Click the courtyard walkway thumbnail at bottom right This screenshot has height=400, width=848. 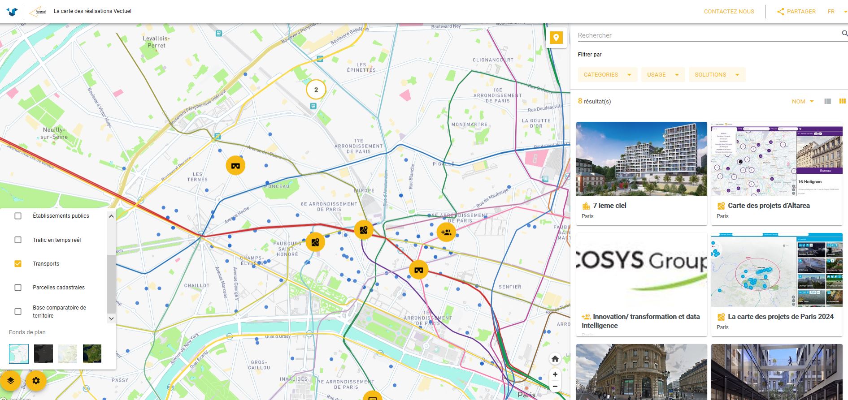tap(777, 372)
